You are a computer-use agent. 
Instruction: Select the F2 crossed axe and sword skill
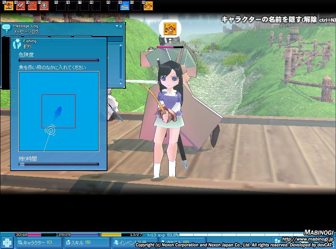[21, 6]
